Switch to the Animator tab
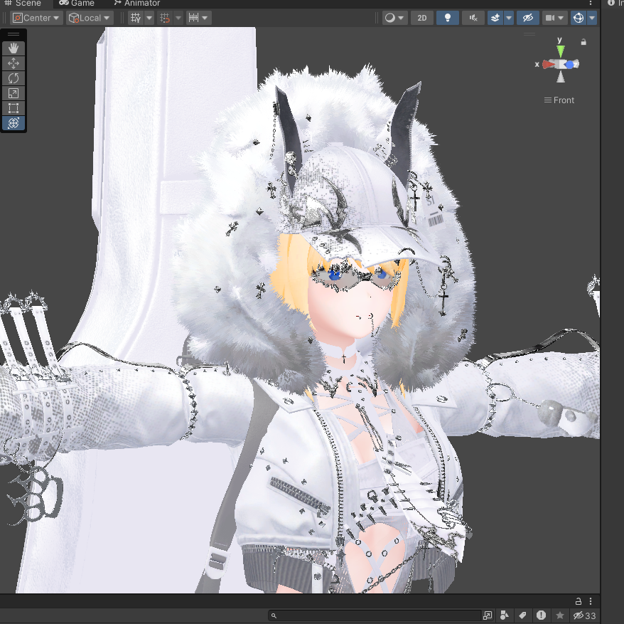This screenshot has height=624, width=624. (136, 3)
